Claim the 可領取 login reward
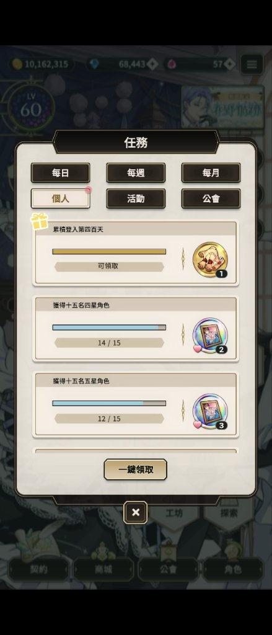 pyautogui.click(x=109, y=267)
